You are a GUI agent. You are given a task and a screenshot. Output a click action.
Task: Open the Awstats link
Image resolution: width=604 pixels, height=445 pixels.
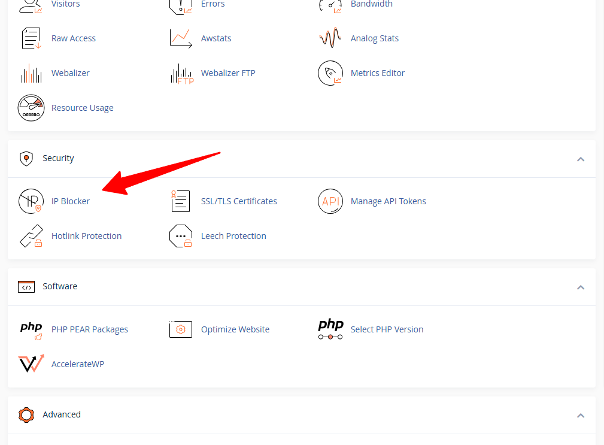point(216,38)
